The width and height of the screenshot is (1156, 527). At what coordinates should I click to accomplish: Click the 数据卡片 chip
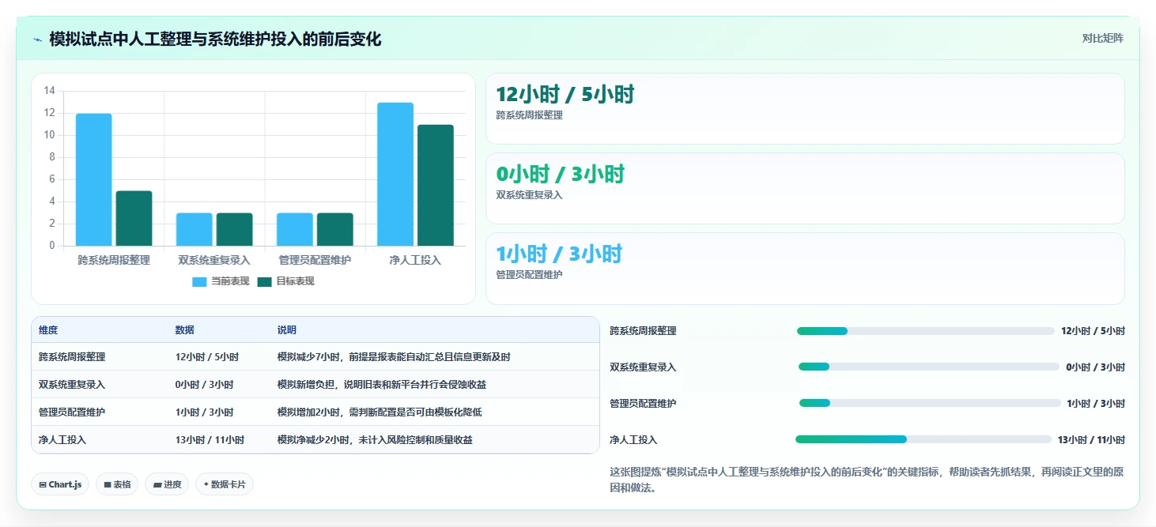pyautogui.click(x=225, y=484)
